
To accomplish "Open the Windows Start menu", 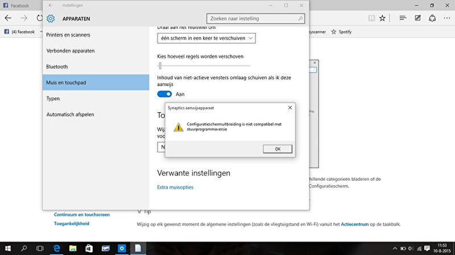I will pyautogui.click(x=9, y=248).
